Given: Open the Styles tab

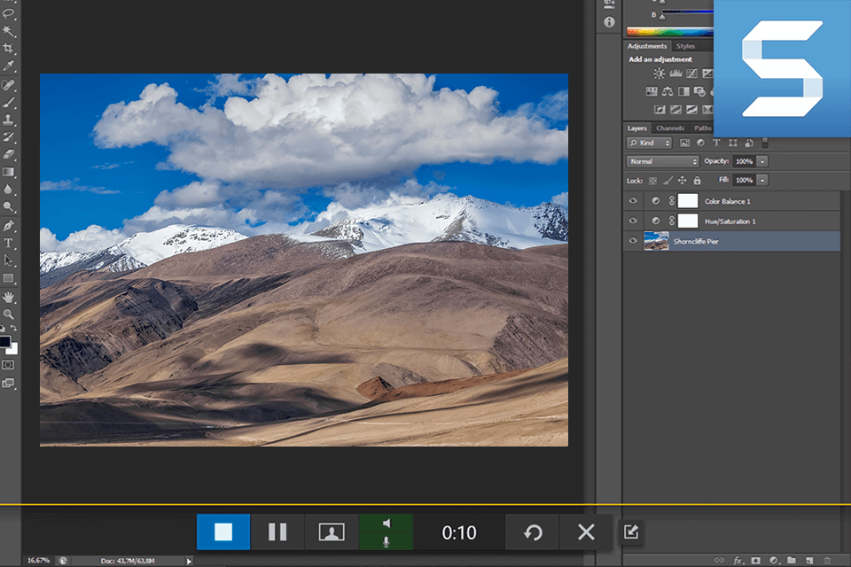Looking at the screenshot, I should pyautogui.click(x=684, y=46).
